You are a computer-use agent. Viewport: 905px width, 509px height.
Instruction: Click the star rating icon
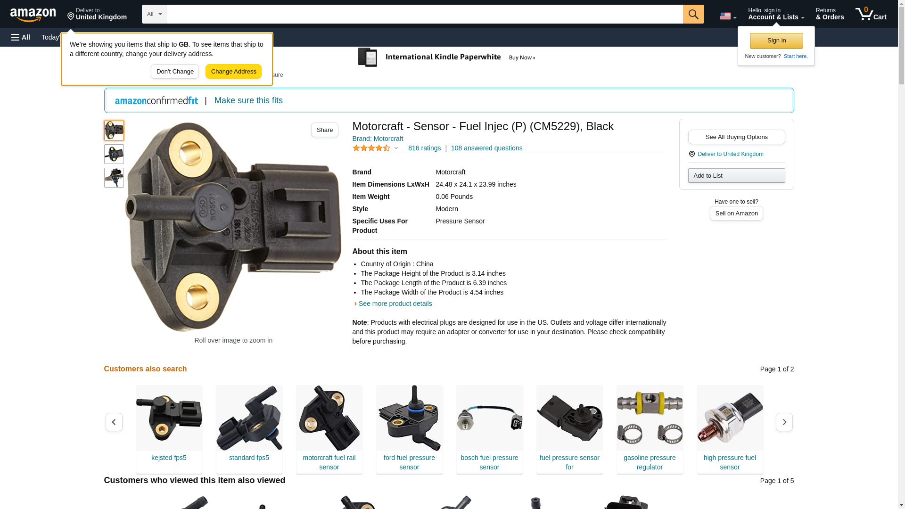pos(371,148)
